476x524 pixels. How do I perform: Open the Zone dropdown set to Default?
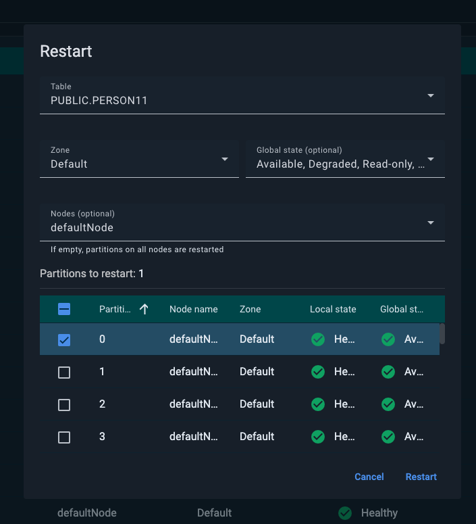click(139, 159)
